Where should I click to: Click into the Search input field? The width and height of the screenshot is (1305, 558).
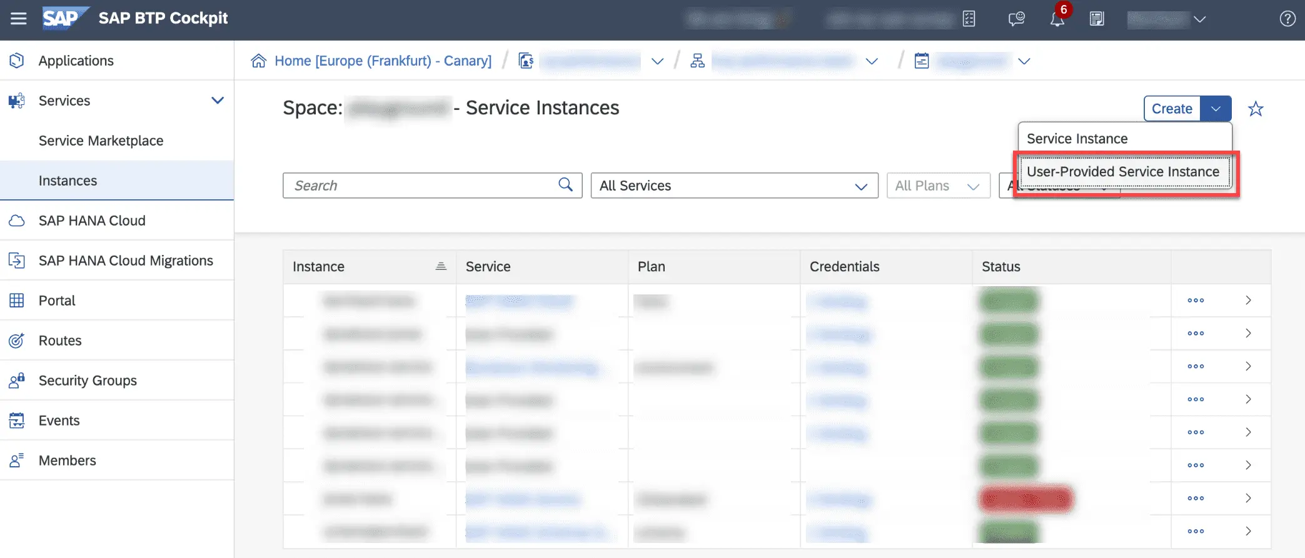click(419, 186)
